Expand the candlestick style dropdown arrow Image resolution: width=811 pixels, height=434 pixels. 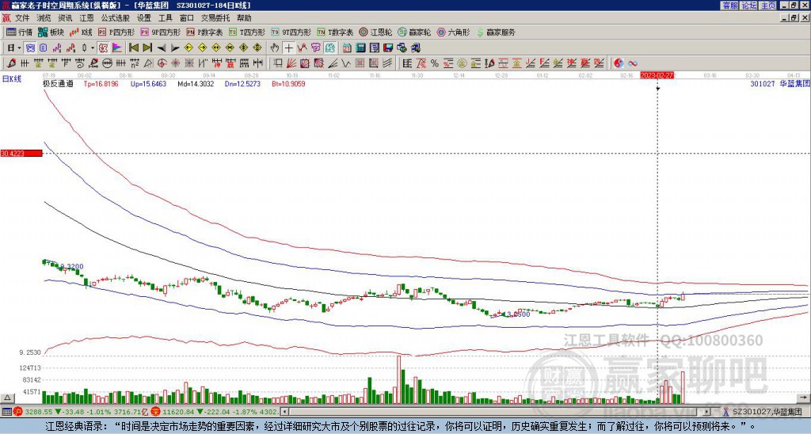(x=93, y=48)
